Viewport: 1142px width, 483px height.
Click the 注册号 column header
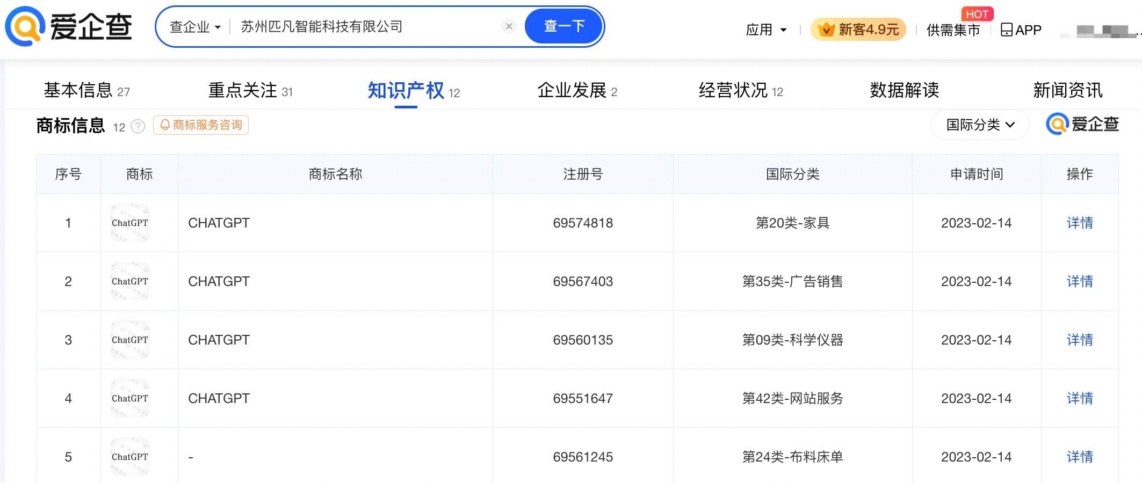point(583,174)
